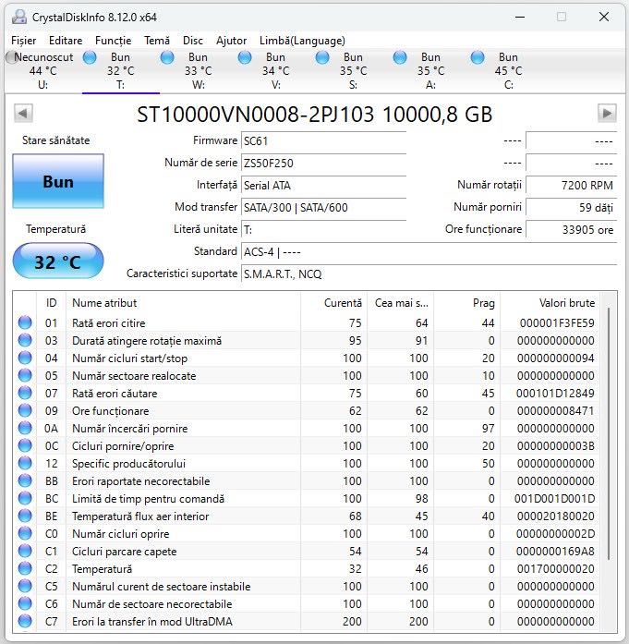The image size is (629, 644).
Task: Click status orb of attribute 04 row
Action: [25, 358]
